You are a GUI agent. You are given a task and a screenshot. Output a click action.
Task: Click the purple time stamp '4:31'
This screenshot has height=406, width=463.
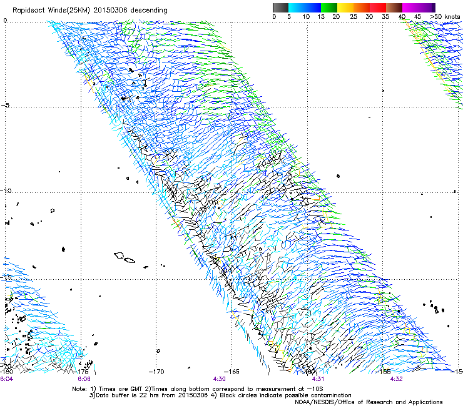click(x=318, y=379)
